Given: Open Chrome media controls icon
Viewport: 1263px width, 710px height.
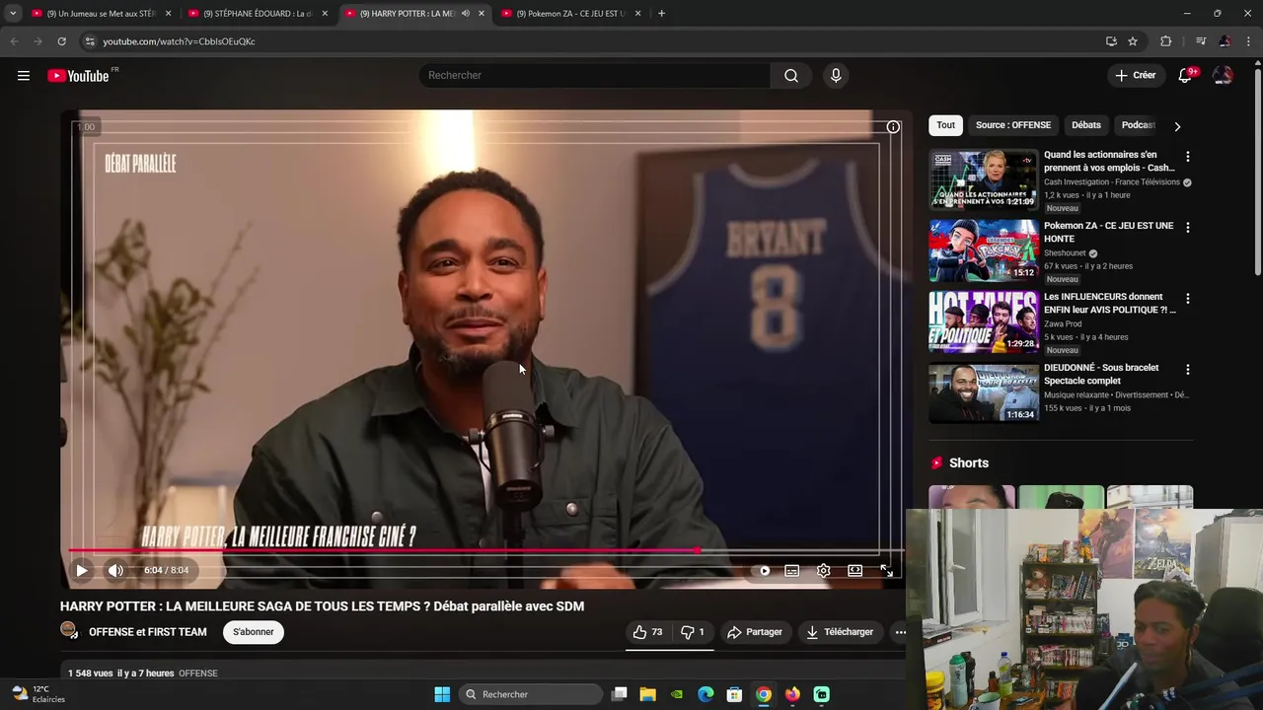Looking at the screenshot, I should pyautogui.click(x=1200, y=41).
